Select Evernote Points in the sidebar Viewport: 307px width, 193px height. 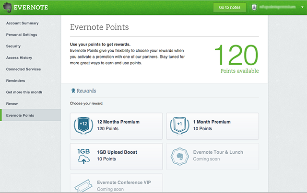[30, 115]
